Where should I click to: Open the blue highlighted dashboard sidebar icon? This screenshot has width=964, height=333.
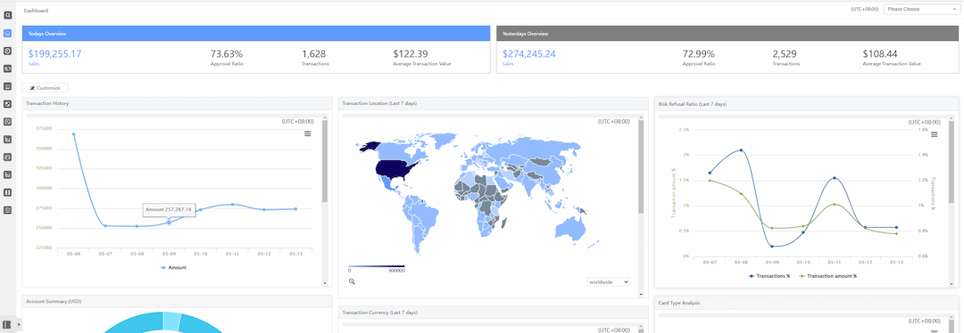click(x=7, y=33)
